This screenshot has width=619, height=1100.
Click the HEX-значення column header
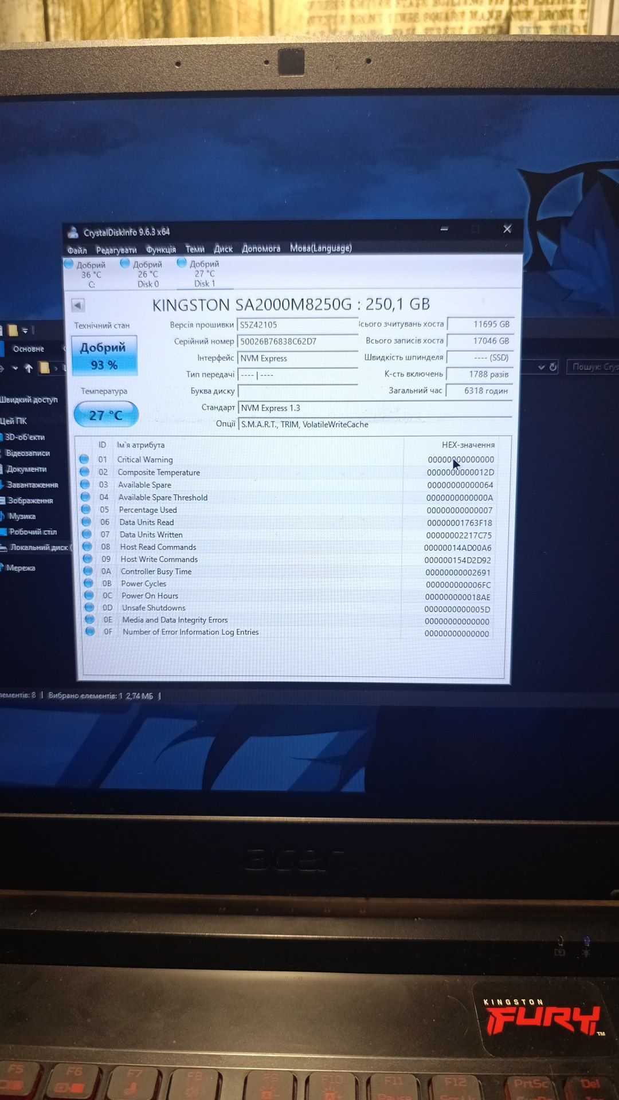coord(468,445)
